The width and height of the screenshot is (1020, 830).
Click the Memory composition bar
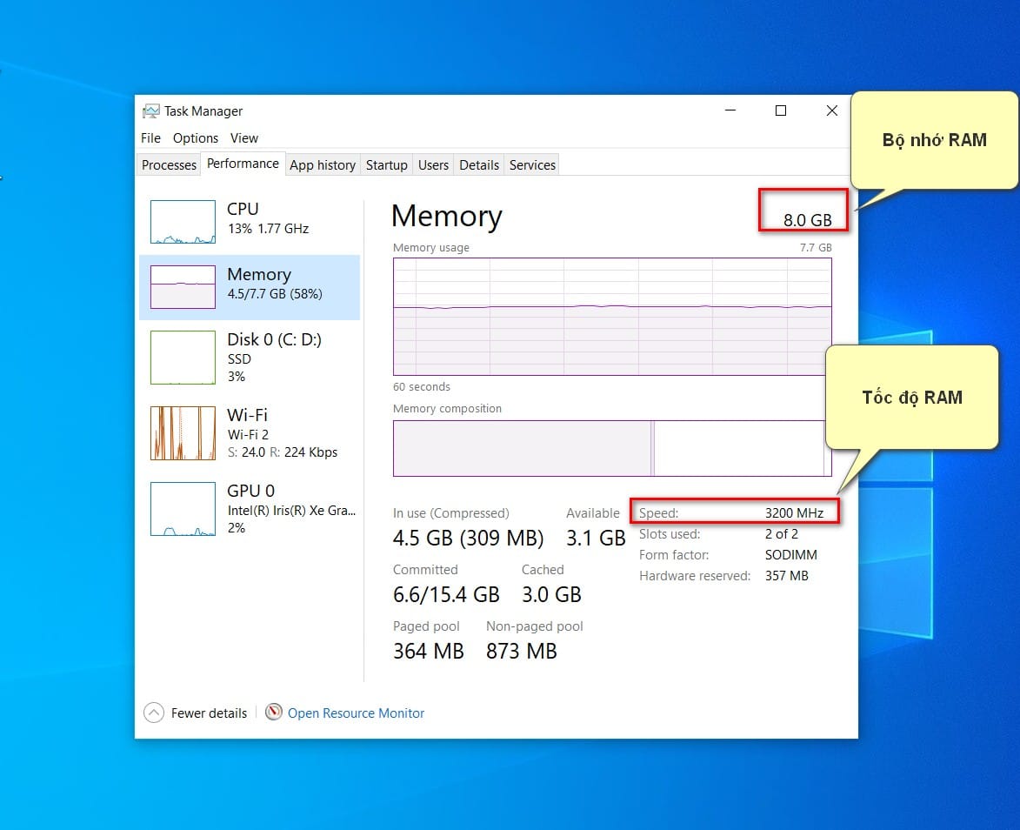(612, 449)
